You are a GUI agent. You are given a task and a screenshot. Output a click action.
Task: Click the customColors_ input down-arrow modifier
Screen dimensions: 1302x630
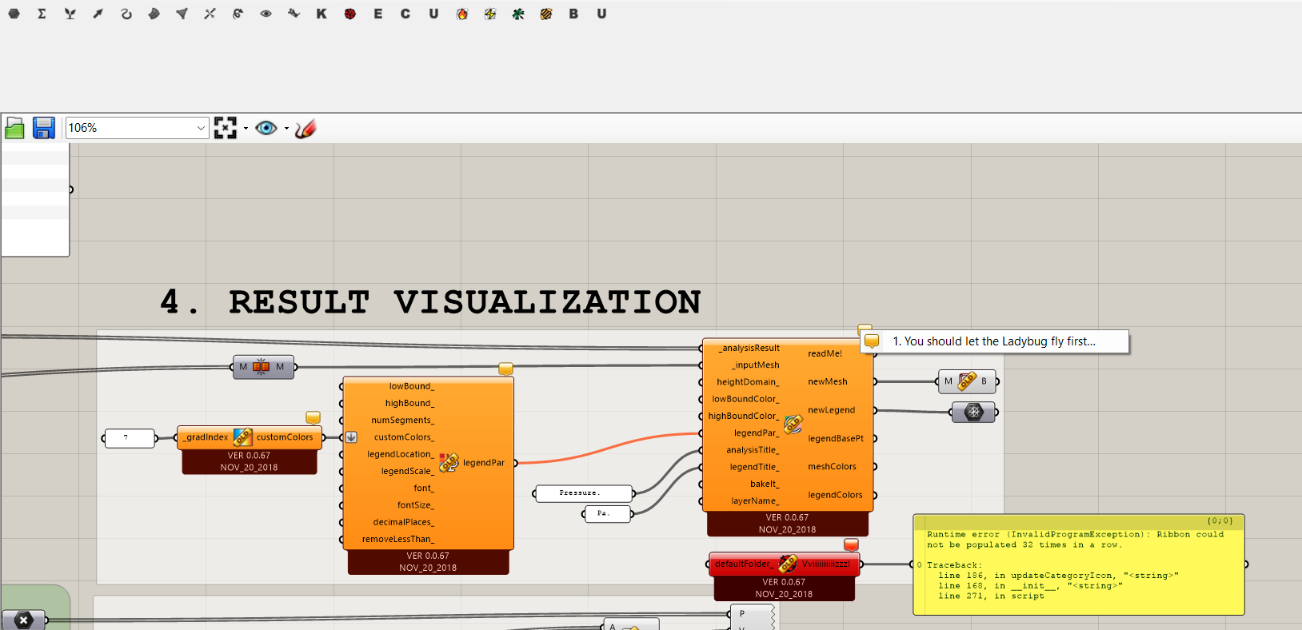pos(351,437)
